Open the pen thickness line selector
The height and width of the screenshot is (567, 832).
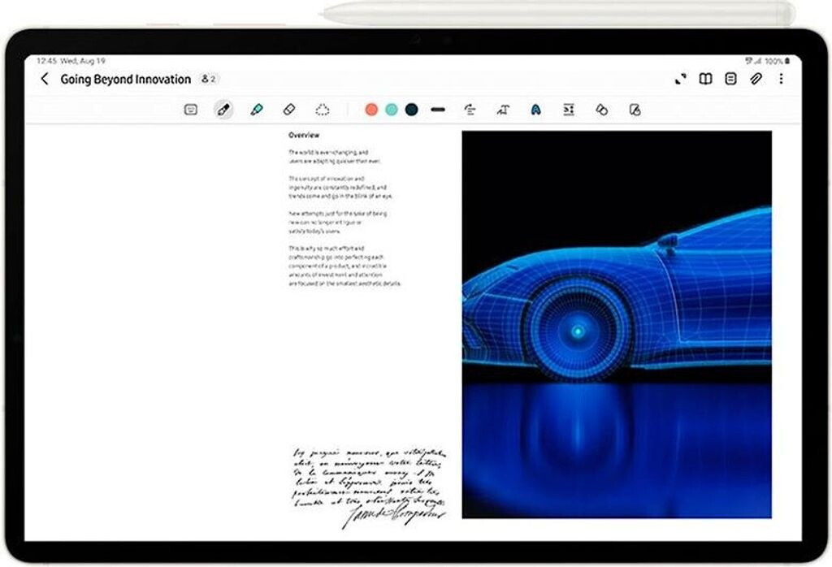pyautogui.click(x=438, y=110)
